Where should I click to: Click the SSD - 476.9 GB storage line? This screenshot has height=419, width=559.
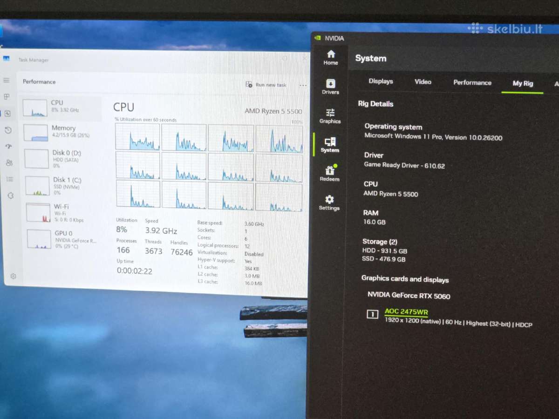click(x=384, y=259)
